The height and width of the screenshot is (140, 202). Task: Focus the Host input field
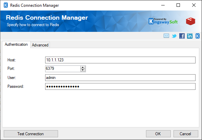click(x=120, y=60)
